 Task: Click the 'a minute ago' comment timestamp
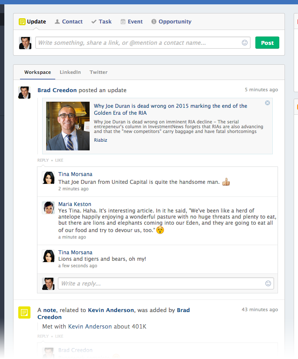coord(72,237)
